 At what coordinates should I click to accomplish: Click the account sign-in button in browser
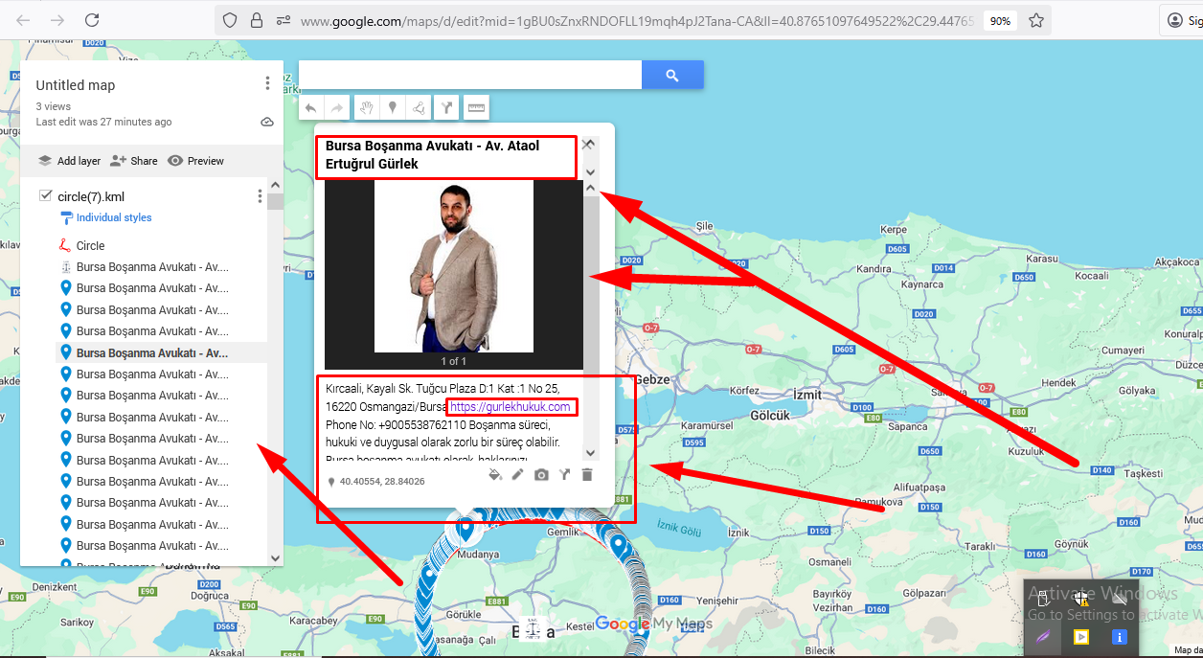(1184, 20)
